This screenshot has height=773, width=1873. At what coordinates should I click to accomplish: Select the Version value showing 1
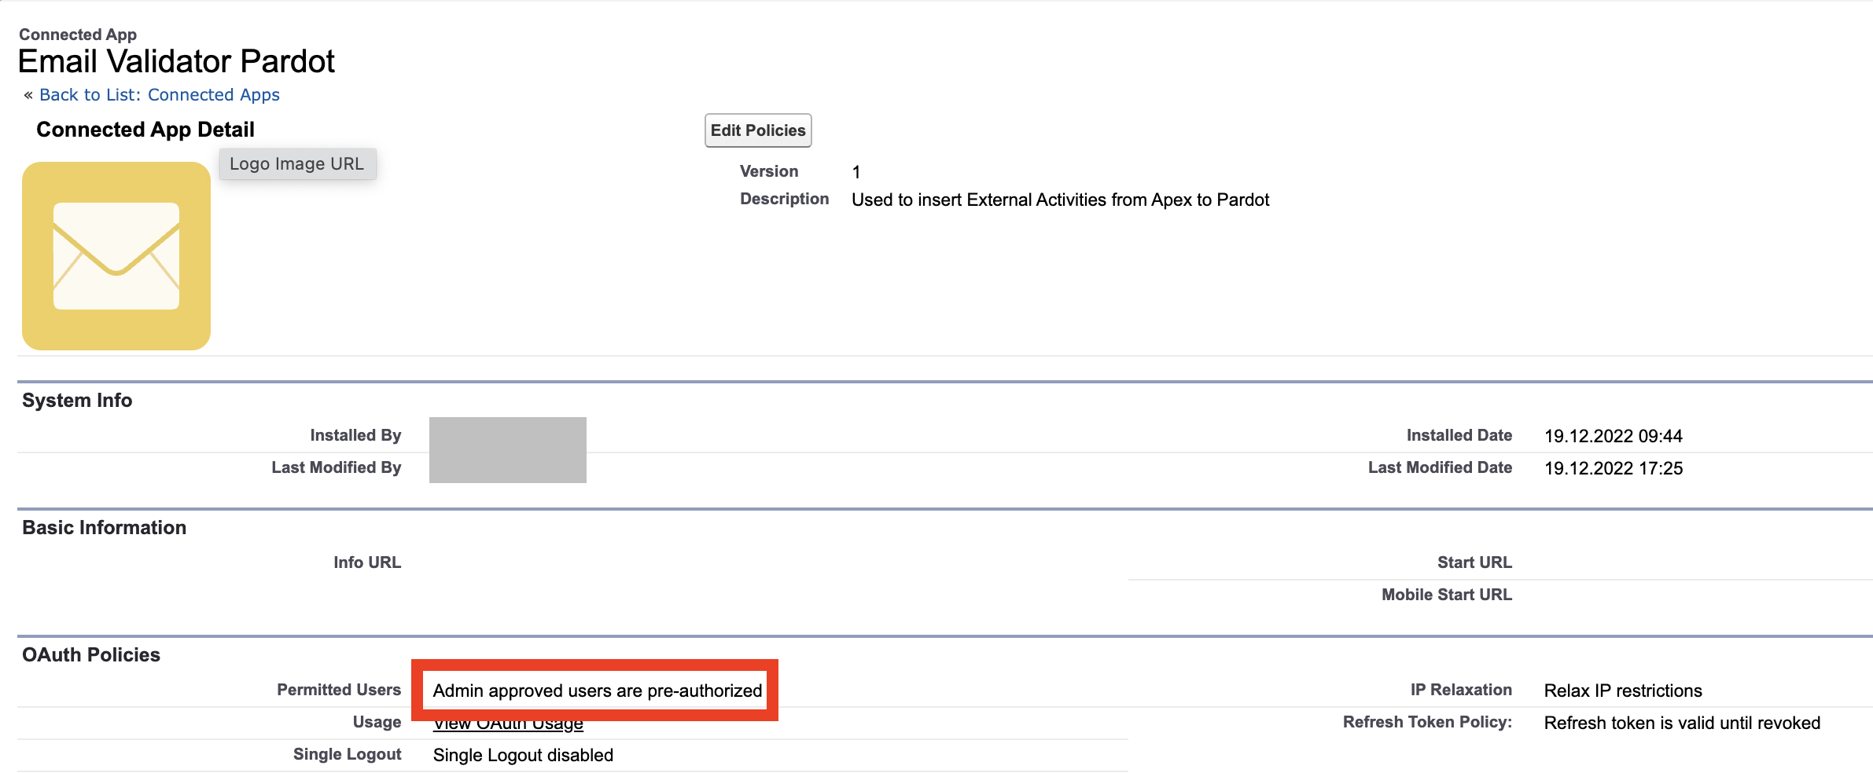[857, 171]
